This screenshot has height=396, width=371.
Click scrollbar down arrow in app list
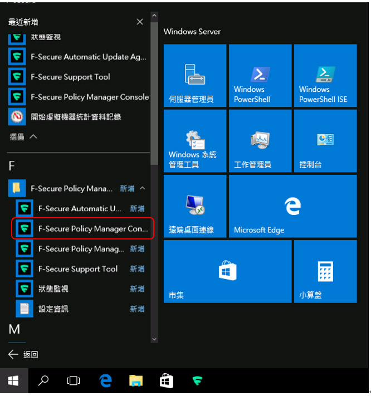(154, 339)
